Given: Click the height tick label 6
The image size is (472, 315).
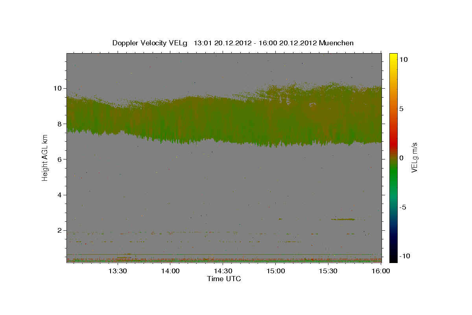Looking at the screenshot, I should (x=60, y=159).
